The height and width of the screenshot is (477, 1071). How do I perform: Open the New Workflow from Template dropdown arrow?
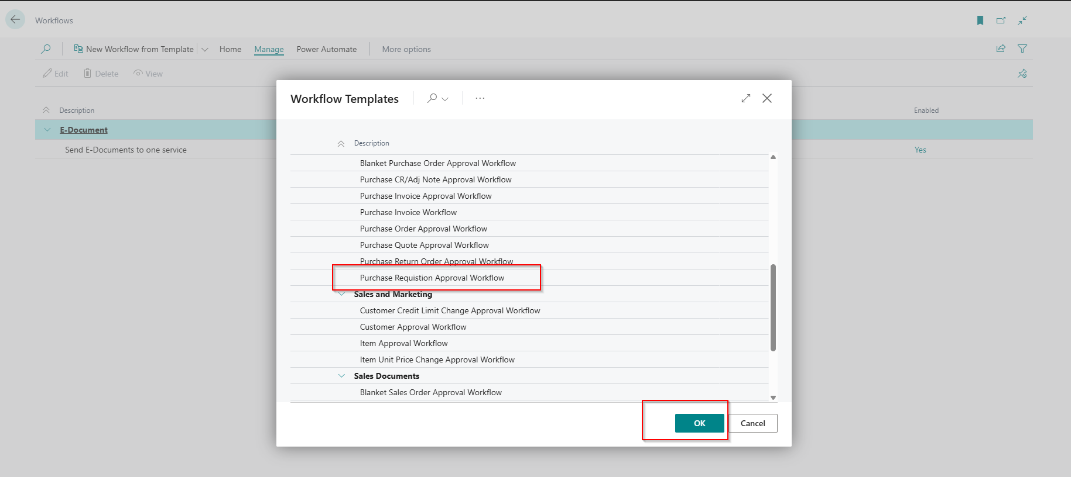pos(205,50)
